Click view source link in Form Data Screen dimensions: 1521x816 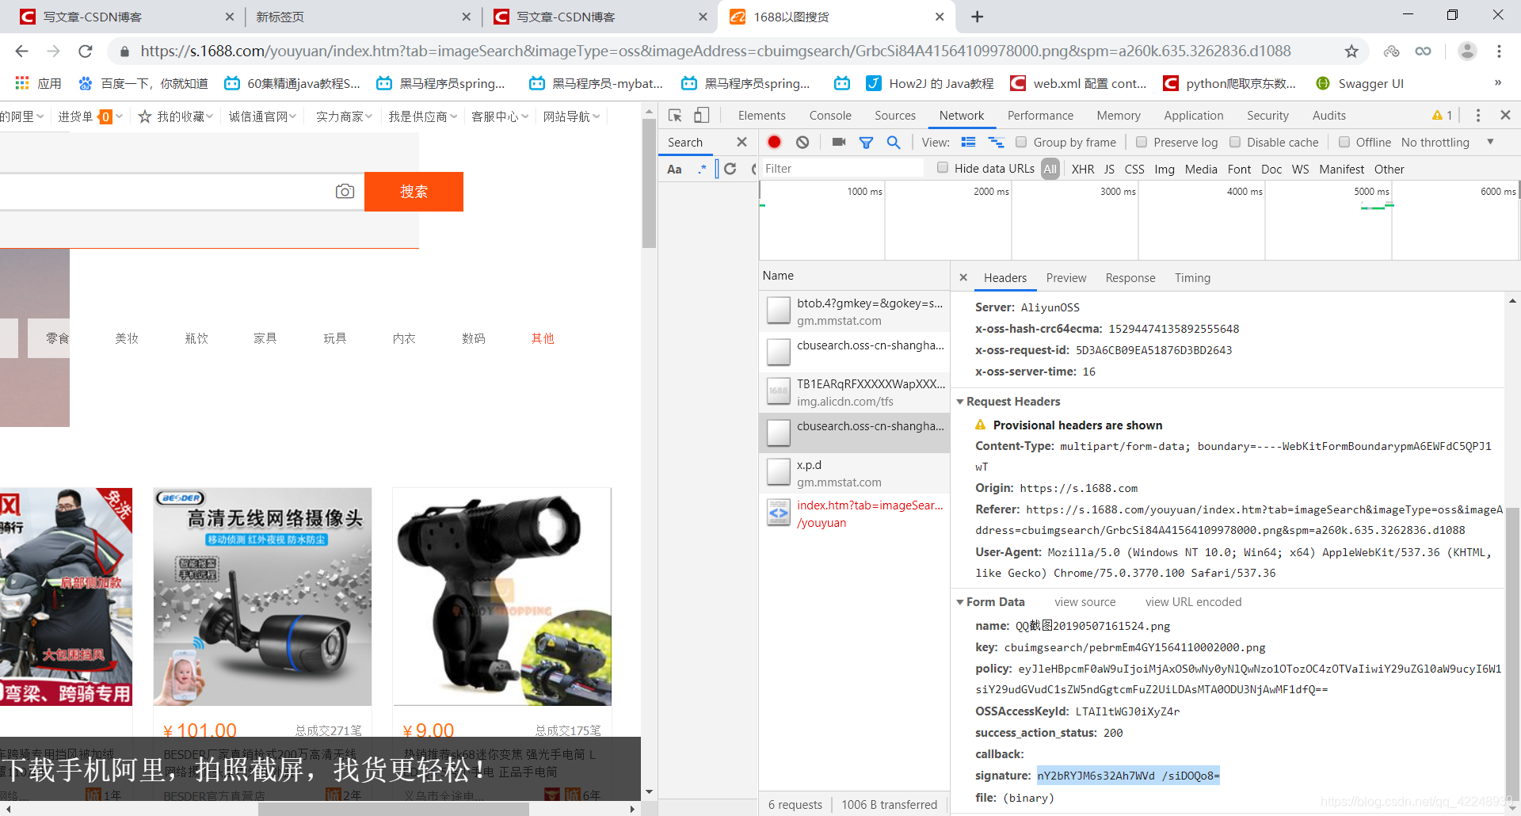point(1085,602)
